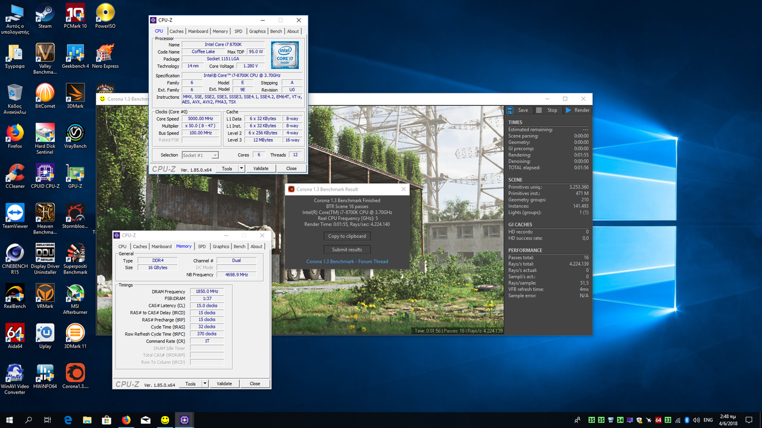Open the Hard Disk Sentinel desktop icon
The width and height of the screenshot is (762, 428).
click(x=45, y=139)
